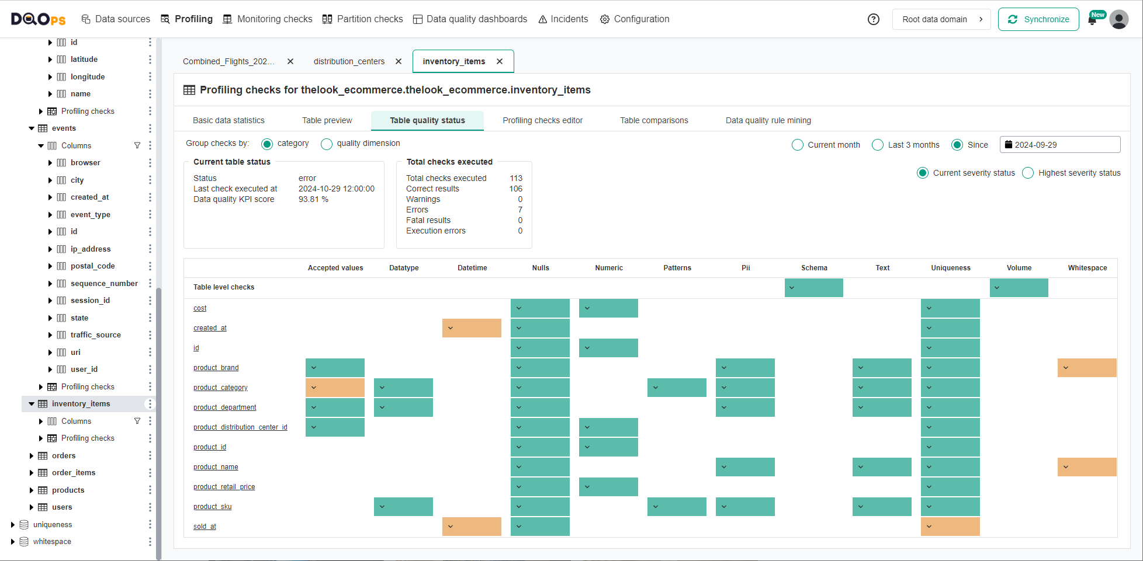Viewport: 1143px width, 561px height.
Task: Click the Synchronize button
Action: click(1038, 19)
